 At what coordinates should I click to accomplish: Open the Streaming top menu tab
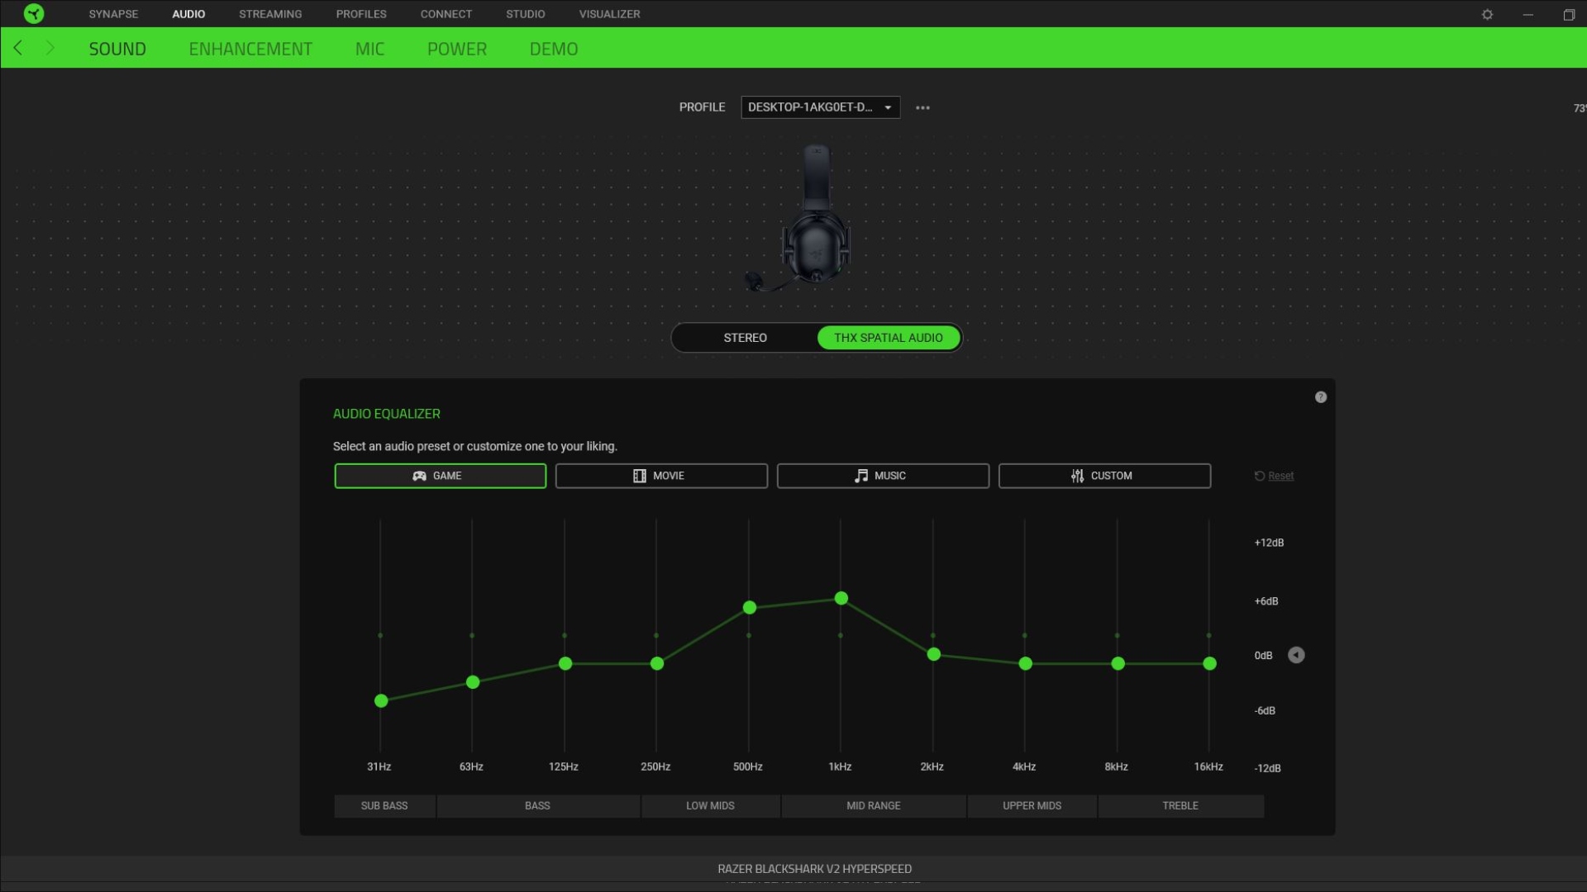coord(270,14)
